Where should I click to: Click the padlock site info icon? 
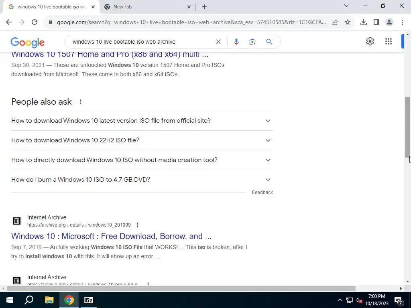51,22
